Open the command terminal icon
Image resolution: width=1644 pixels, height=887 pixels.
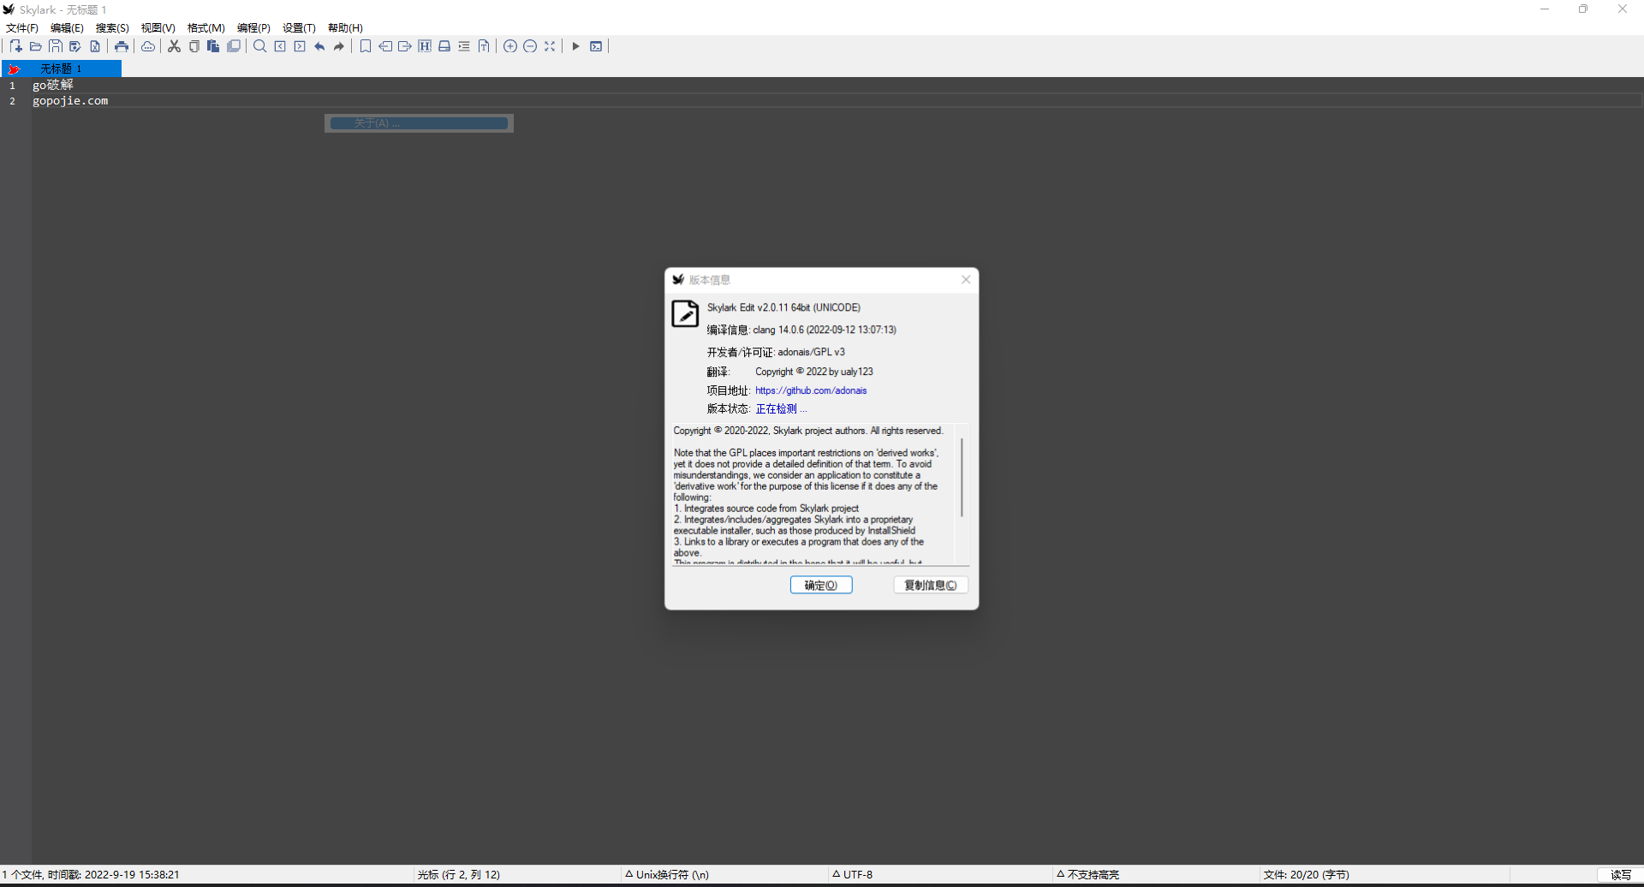coord(596,46)
